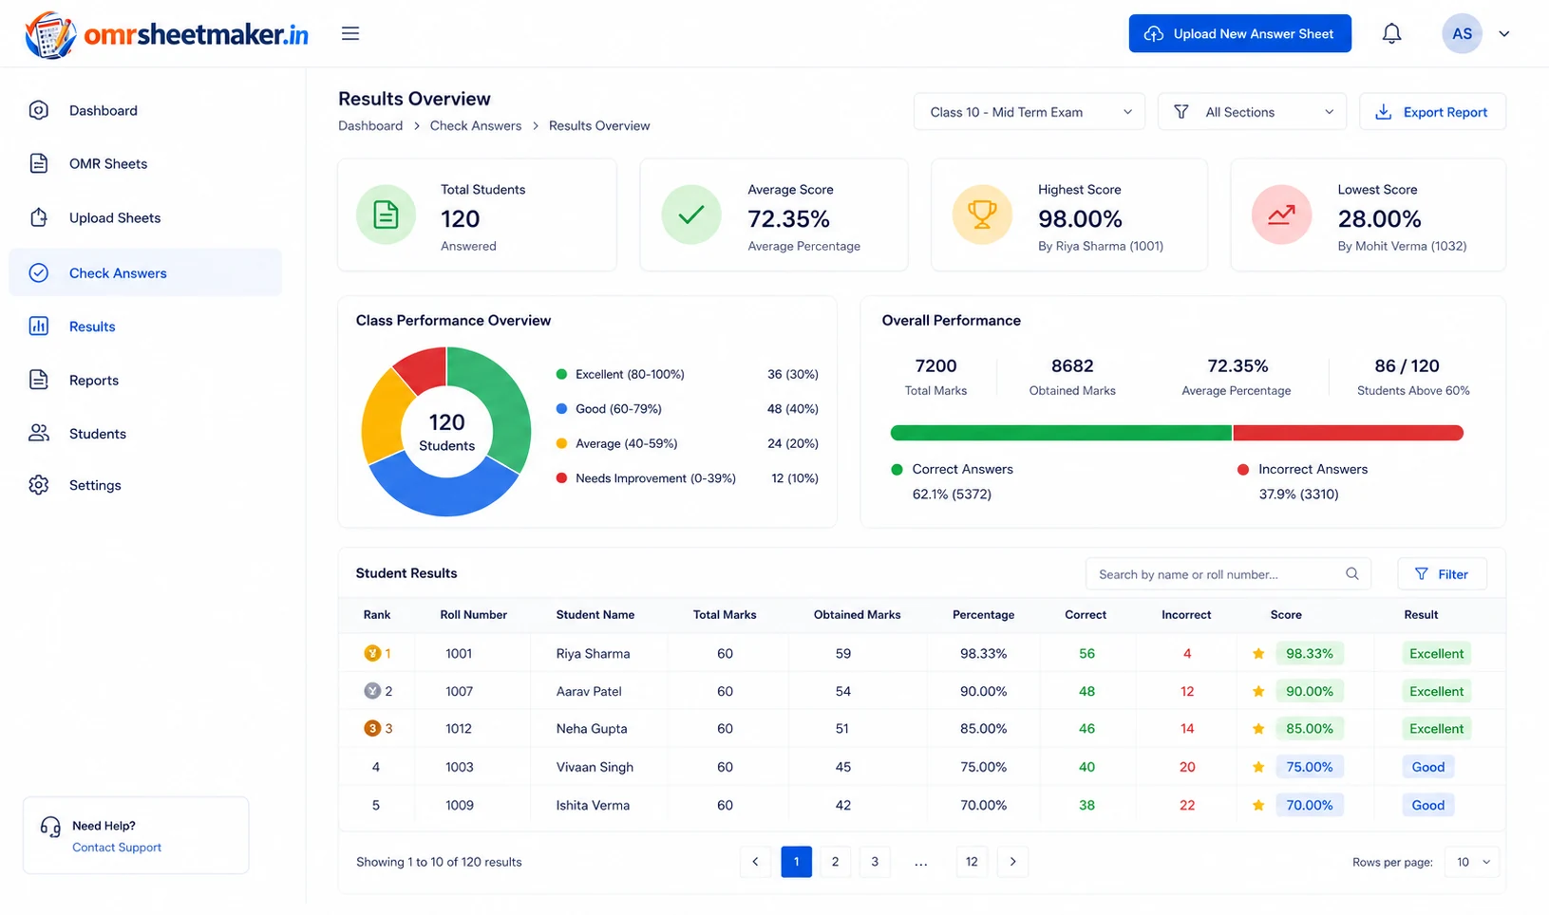Viewport: 1549px width, 915px height.
Task: Click the 90.00% score badge
Action: 1310,692
